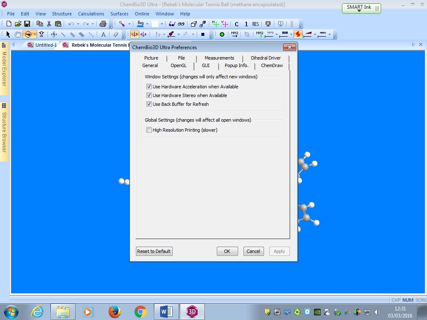The image size is (427, 320).
Task: Click the Copy icon in toolbar
Action: [40, 24]
